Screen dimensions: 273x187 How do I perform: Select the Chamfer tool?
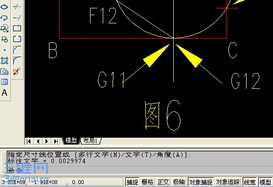tap(17, 50)
